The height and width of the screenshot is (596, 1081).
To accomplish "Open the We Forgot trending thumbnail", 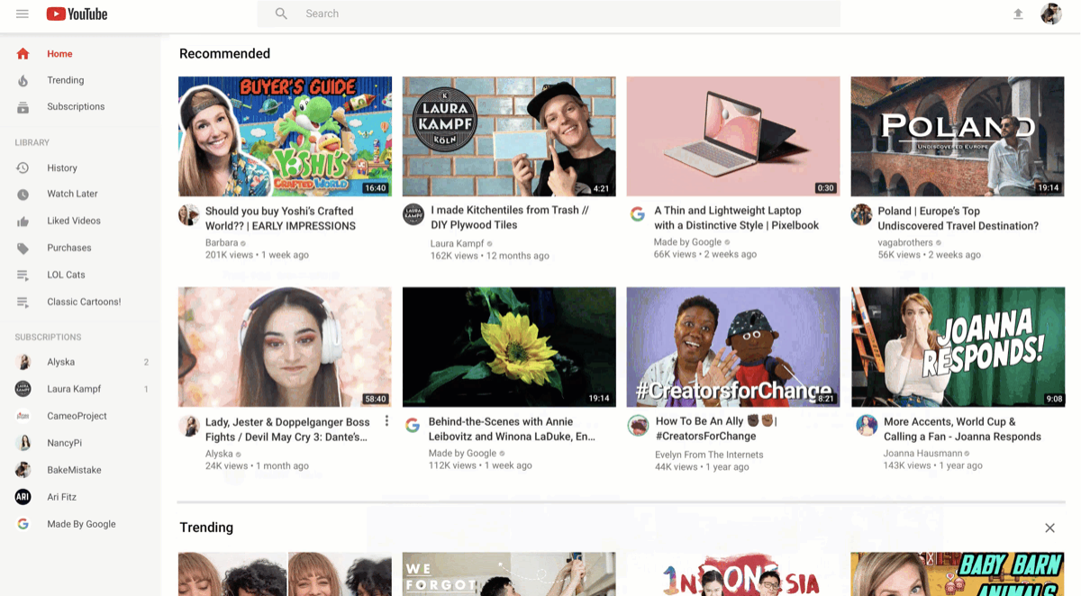I will point(509,574).
